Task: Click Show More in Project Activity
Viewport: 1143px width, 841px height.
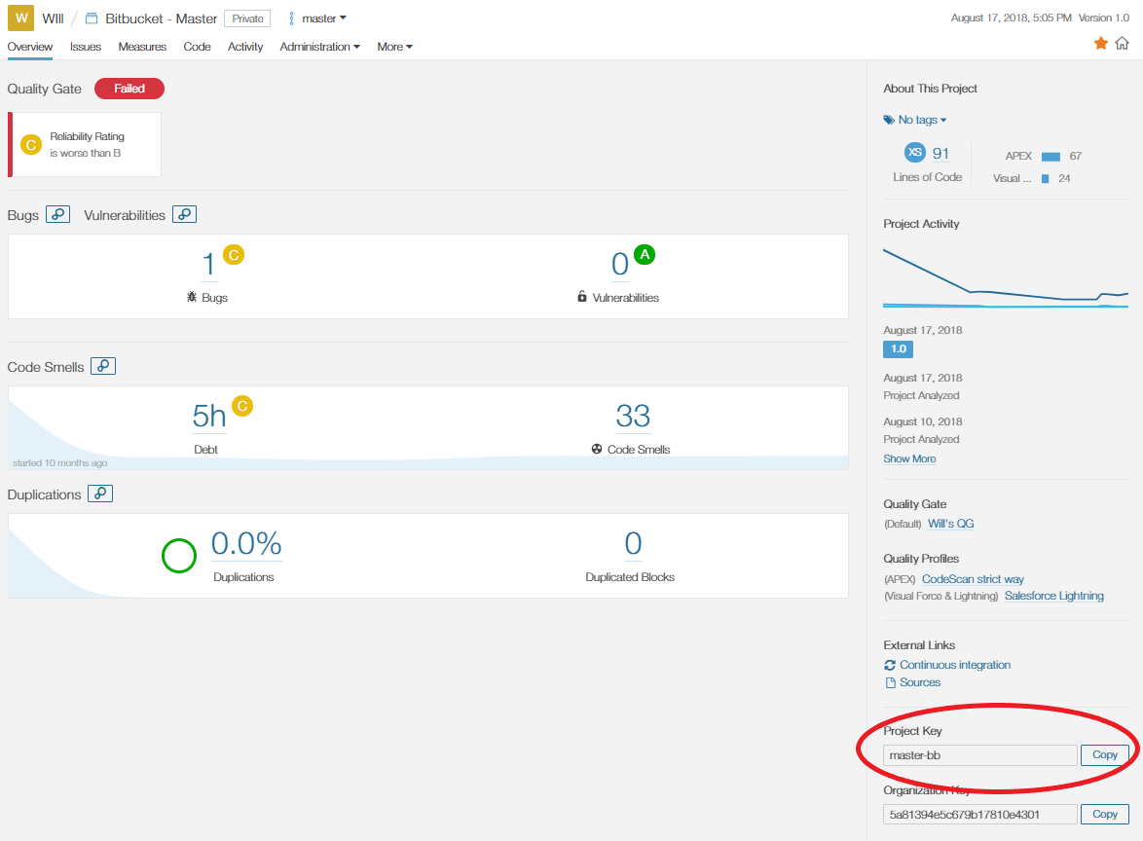Action: [x=909, y=458]
